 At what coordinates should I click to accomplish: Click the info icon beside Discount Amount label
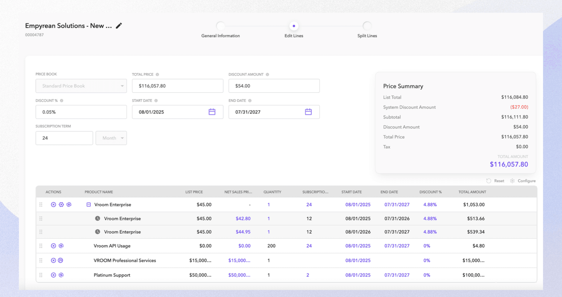[x=267, y=75]
